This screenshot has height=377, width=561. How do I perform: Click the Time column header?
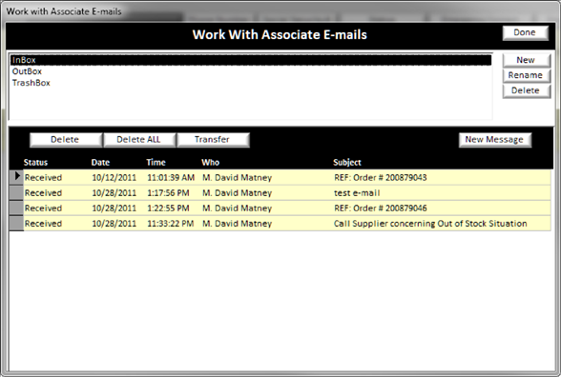[156, 163]
